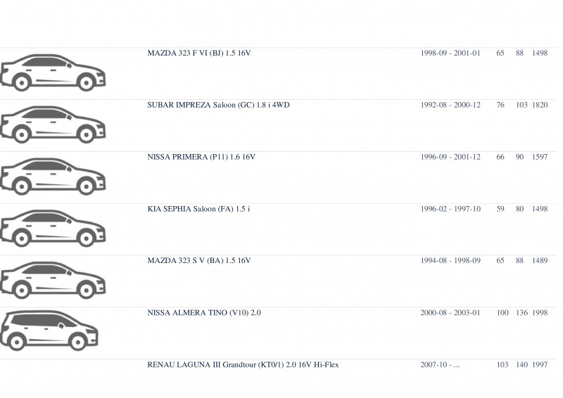Image resolution: width=563 pixels, height=398 pixels.
Task: Click the 1992-08 - 2000-12 production dates
Action: (450, 105)
